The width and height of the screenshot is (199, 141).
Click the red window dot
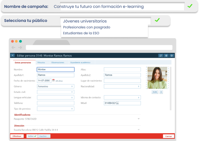pyautogui.click(x=12, y=41)
